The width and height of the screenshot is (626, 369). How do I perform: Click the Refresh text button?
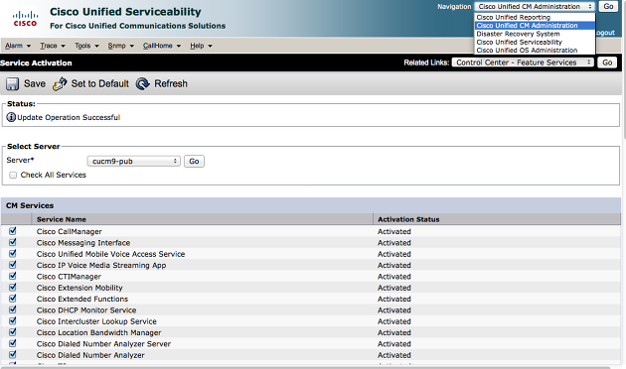point(171,83)
